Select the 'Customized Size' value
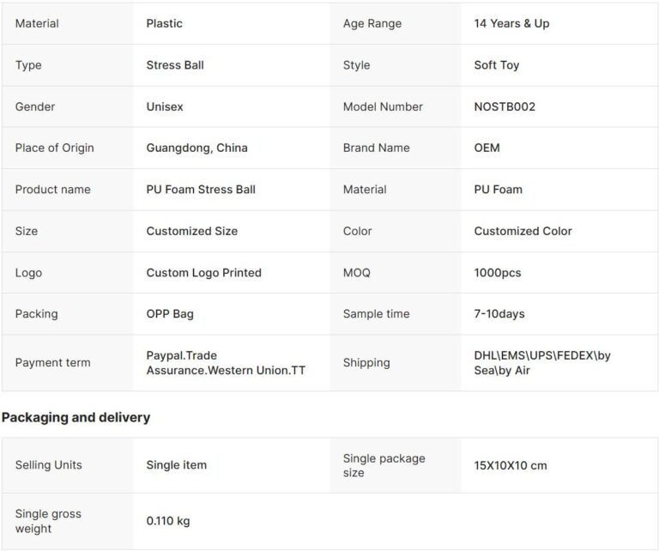This screenshot has height=551, width=659. (192, 231)
